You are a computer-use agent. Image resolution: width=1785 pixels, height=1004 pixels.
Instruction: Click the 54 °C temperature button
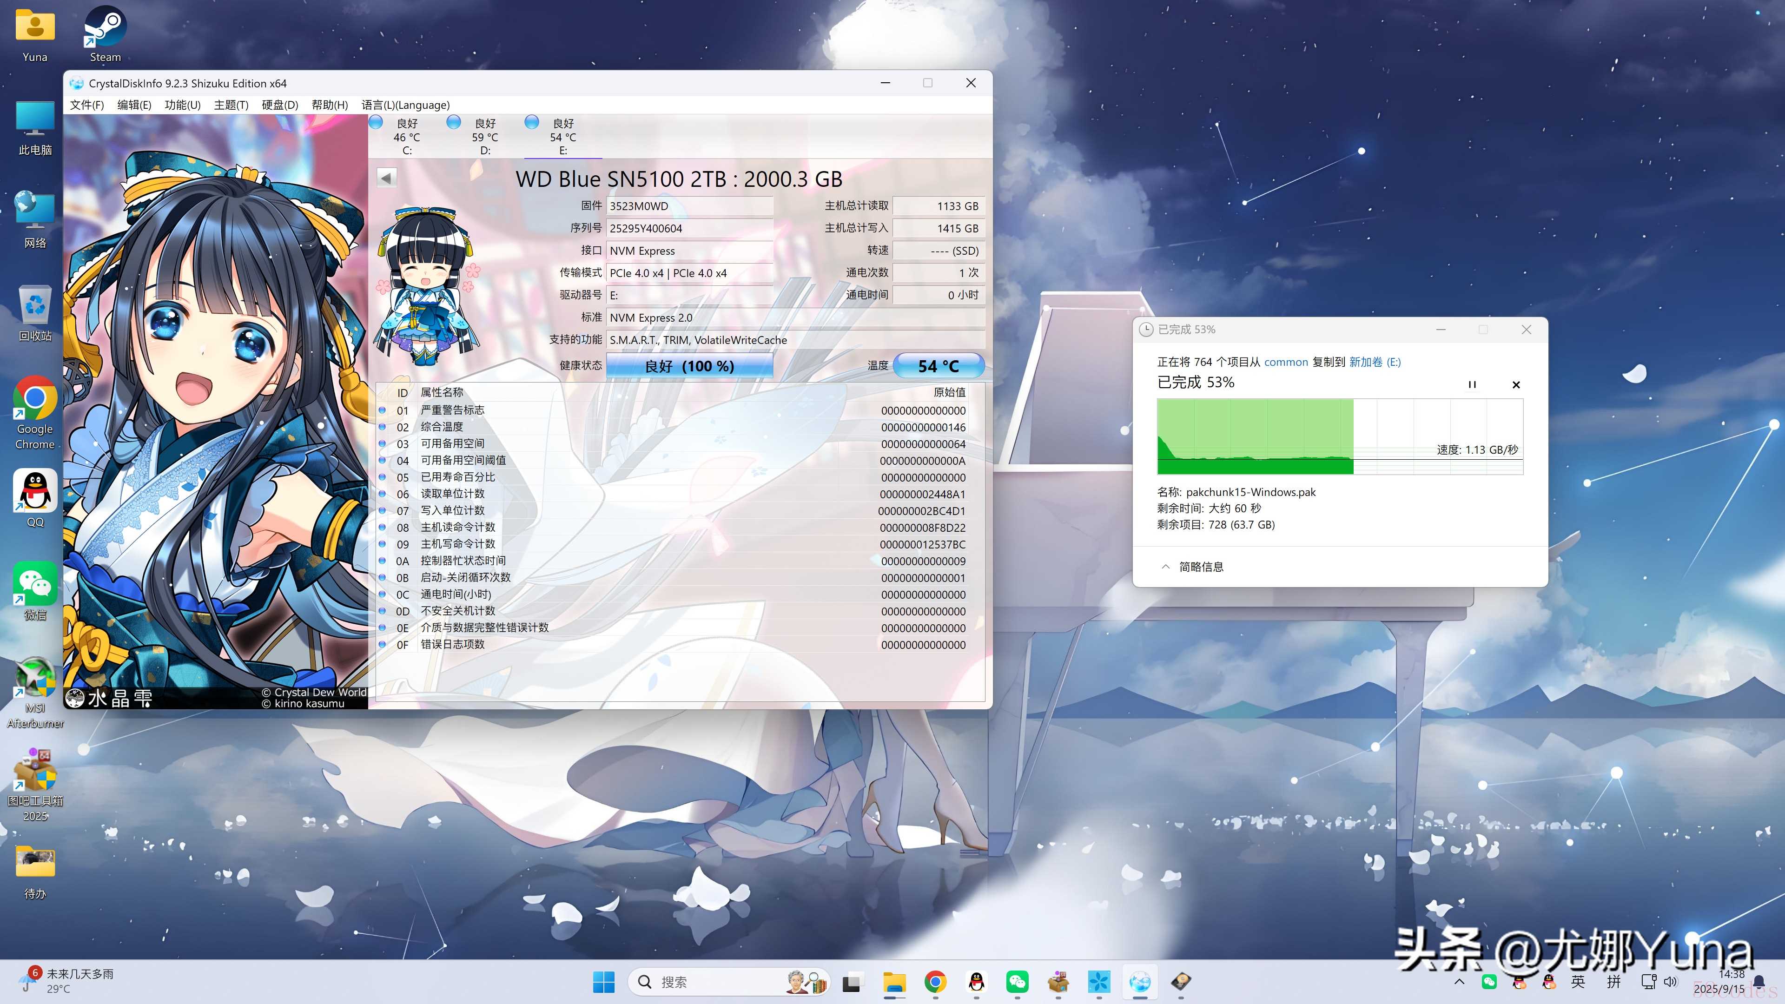pyautogui.click(x=938, y=366)
